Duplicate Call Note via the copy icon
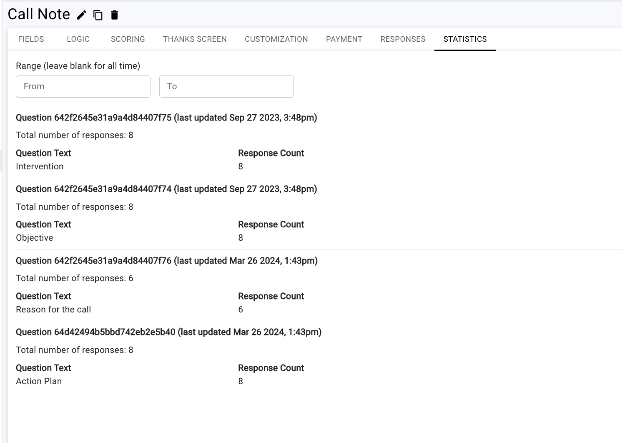This screenshot has width=622, height=443. (x=98, y=15)
